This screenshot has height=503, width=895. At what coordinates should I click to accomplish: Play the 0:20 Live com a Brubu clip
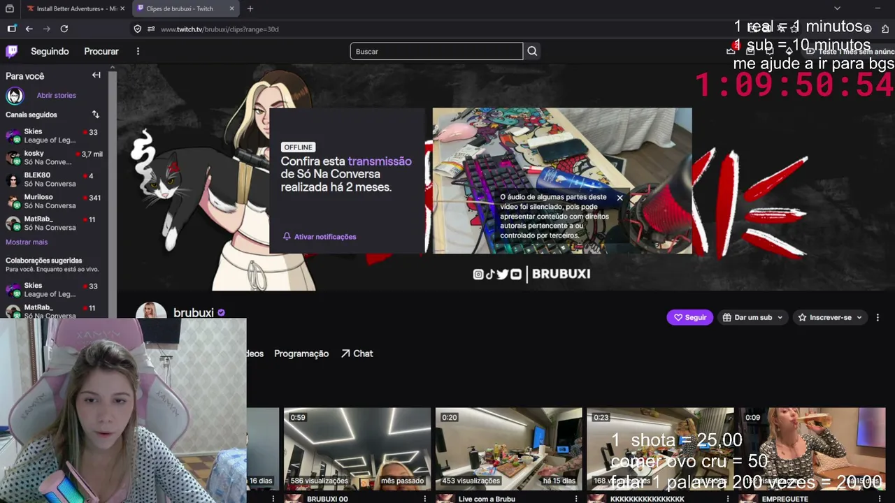click(508, 449)
